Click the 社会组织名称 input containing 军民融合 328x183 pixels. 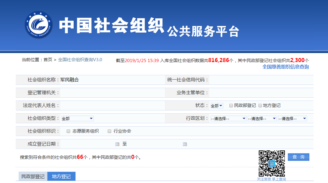(112, 80)
